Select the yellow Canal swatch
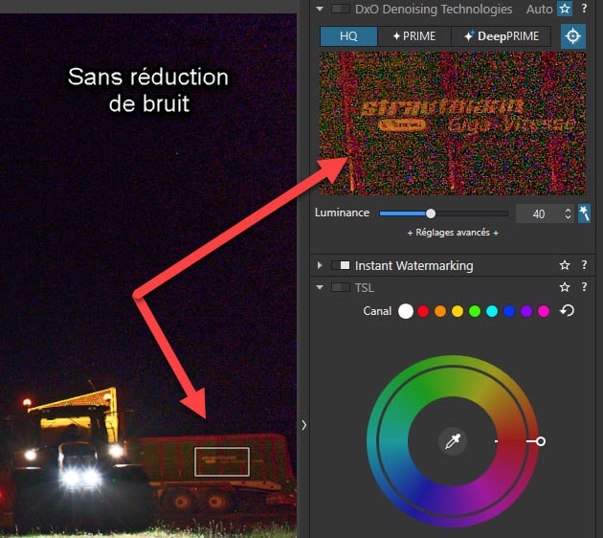The image size is (603, 538). pyautogui.click(x=458, y=311)
